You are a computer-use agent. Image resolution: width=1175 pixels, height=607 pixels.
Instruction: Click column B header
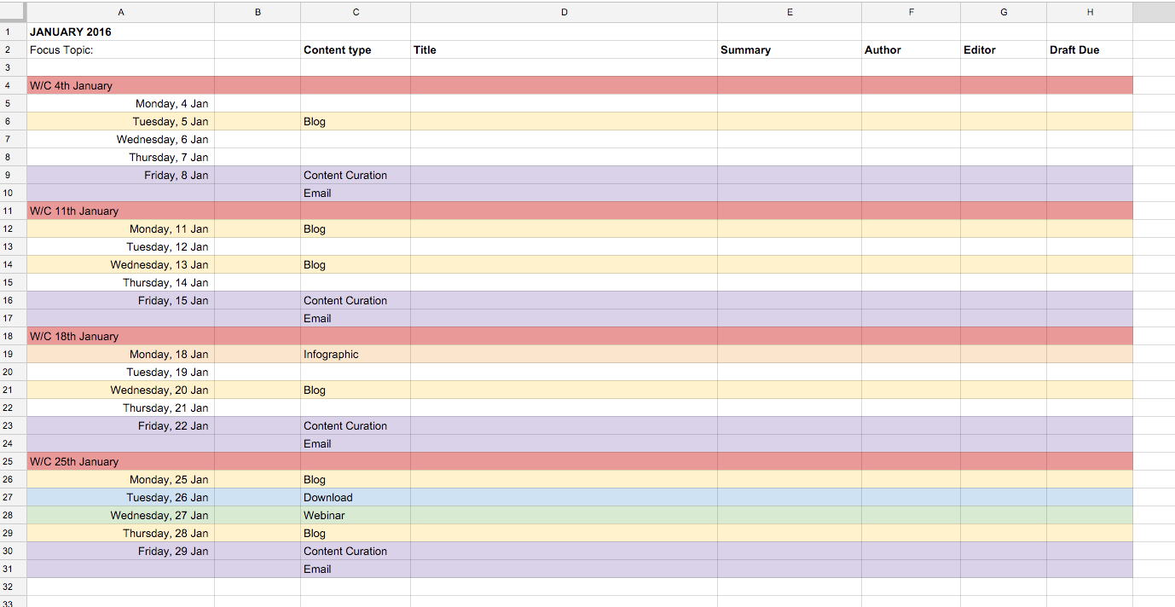tap(258, 12)
